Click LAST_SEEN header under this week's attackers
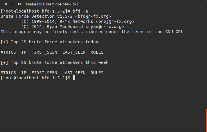 (74, 73)
